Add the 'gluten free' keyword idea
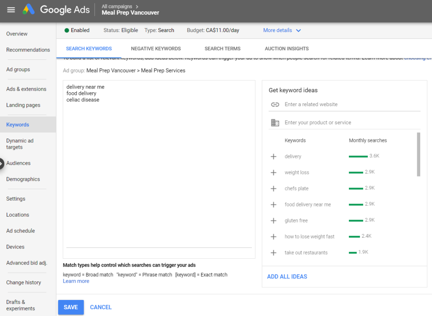 point(273,221)
